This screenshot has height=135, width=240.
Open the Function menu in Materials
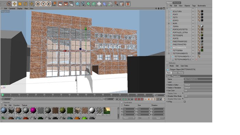[x=16, y=105]
